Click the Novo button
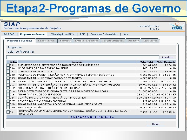The image size is (187, 140). click(155, 124)
